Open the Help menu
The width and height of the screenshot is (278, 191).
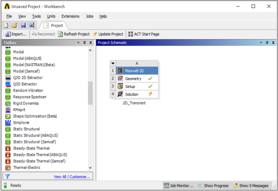click(103, 16)
